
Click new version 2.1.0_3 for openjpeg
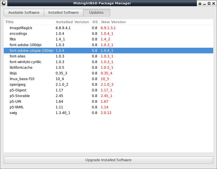pos(107,85)
